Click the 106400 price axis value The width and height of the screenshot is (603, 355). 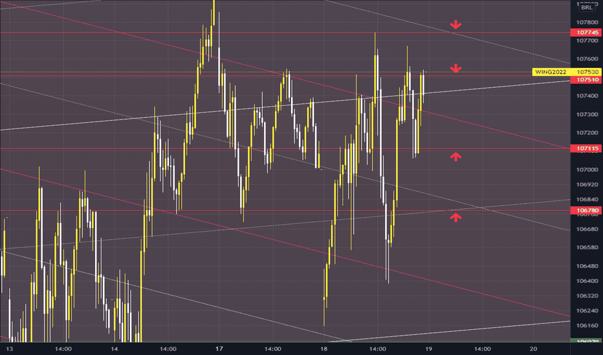587,281
